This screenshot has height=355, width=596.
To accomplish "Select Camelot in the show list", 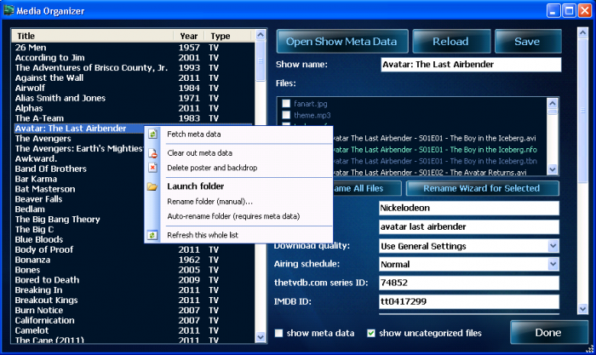I will click(133, 330).
